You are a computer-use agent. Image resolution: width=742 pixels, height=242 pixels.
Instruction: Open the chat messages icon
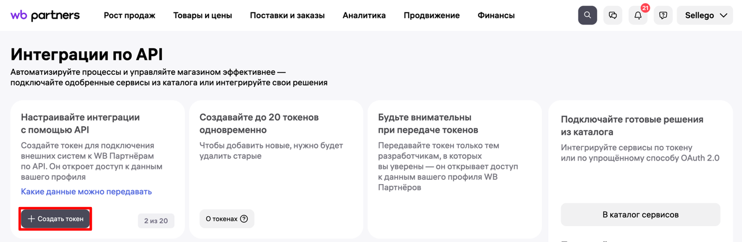tap(612, 15)
